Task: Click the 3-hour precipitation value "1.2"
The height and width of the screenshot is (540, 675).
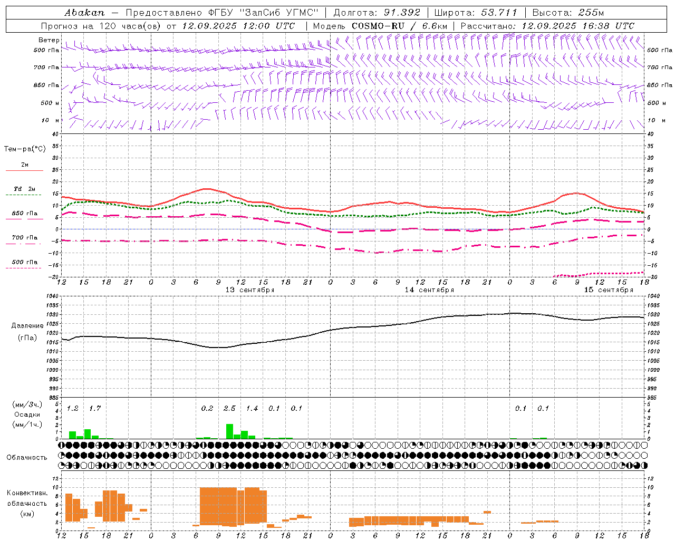Action: (72, 408)
